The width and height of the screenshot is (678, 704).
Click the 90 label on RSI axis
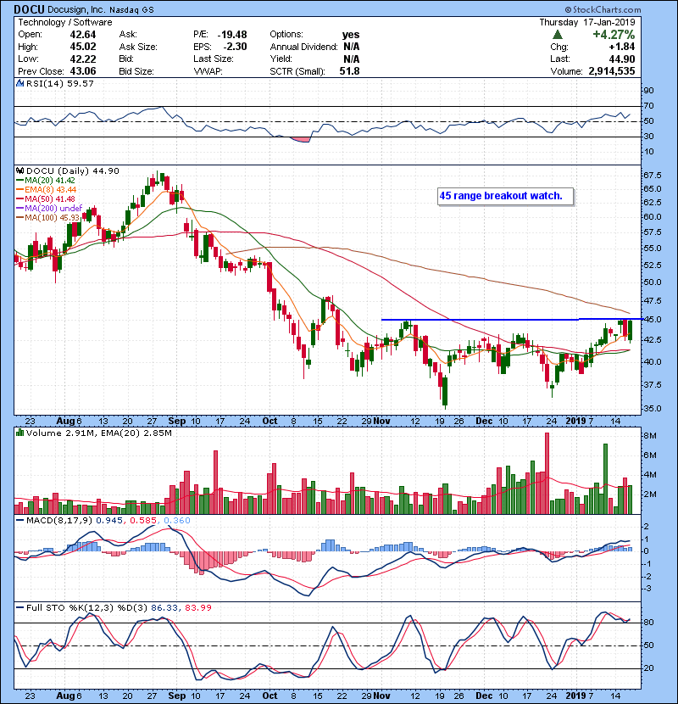649,91
